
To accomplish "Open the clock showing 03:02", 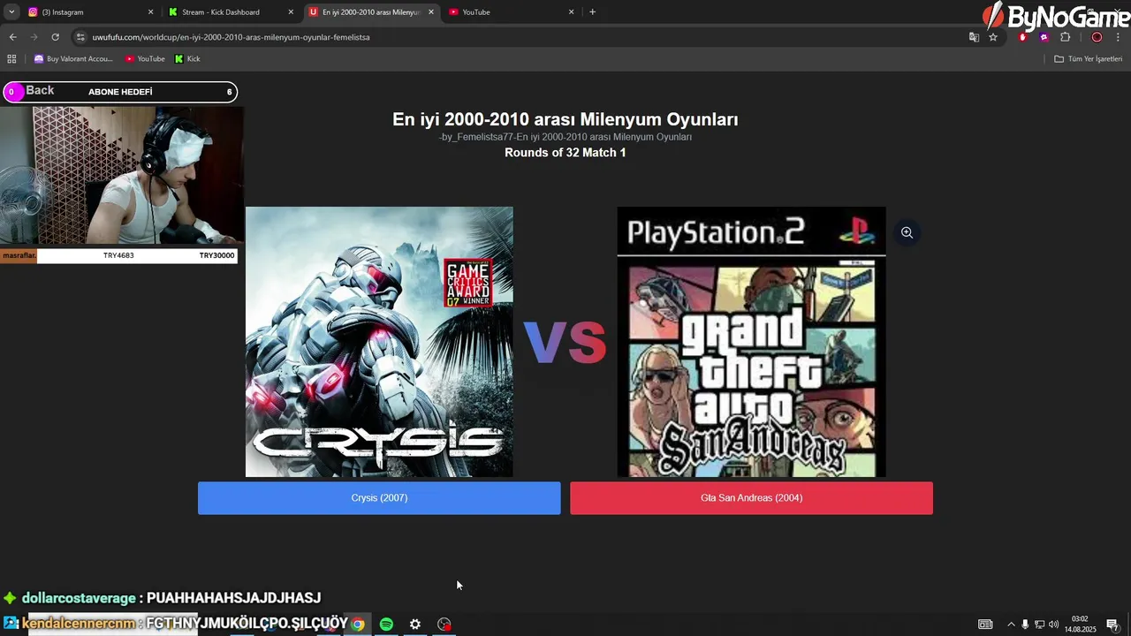I will [x=1080, y=625].
